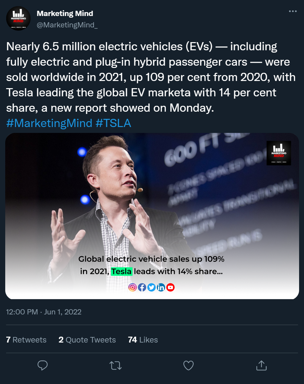Click the tweet timestamp Jun 1, 2022
This screenshot has width=304, height=384.
44,312
